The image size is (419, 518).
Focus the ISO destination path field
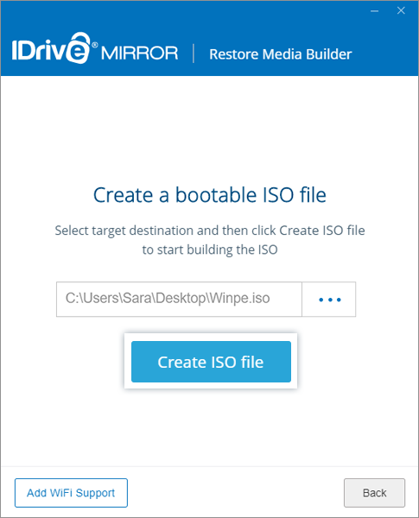[x=179, y=300]
